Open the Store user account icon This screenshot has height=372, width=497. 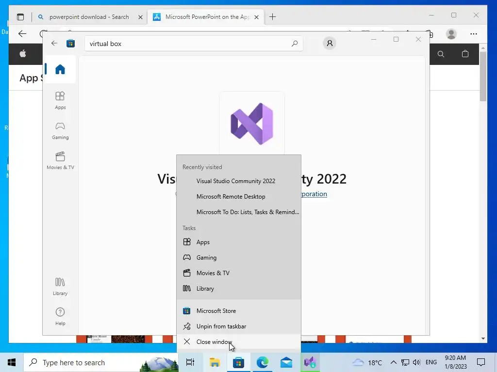(x=330, y=43)
